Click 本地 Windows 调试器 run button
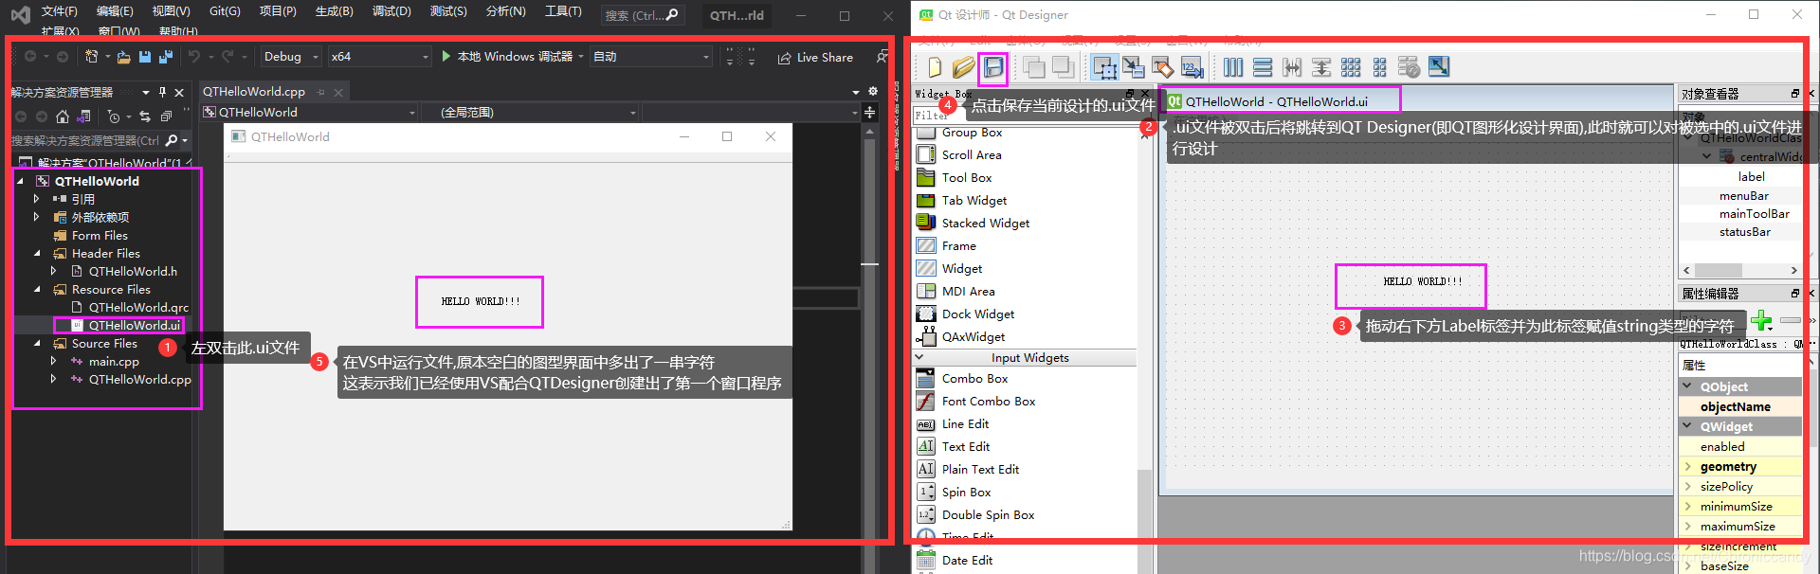The image size is (1820, 574). click(x=507, y=57)
